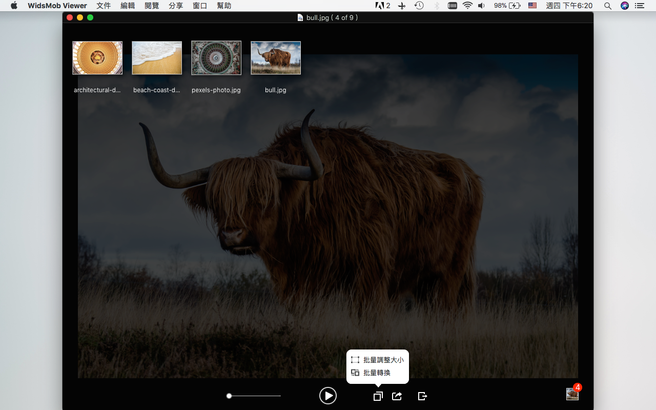Select 批量調整大小 from the popup
This screenshot has height=410, width=656.
pos(378,360)
